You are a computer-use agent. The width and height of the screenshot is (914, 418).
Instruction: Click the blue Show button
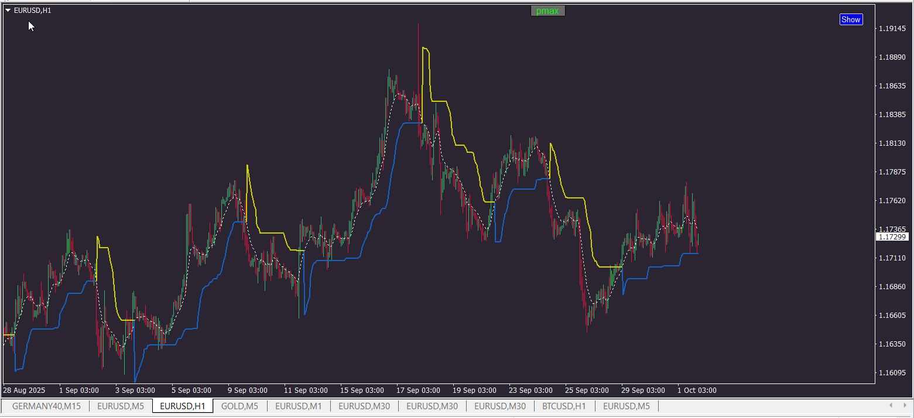851,19
